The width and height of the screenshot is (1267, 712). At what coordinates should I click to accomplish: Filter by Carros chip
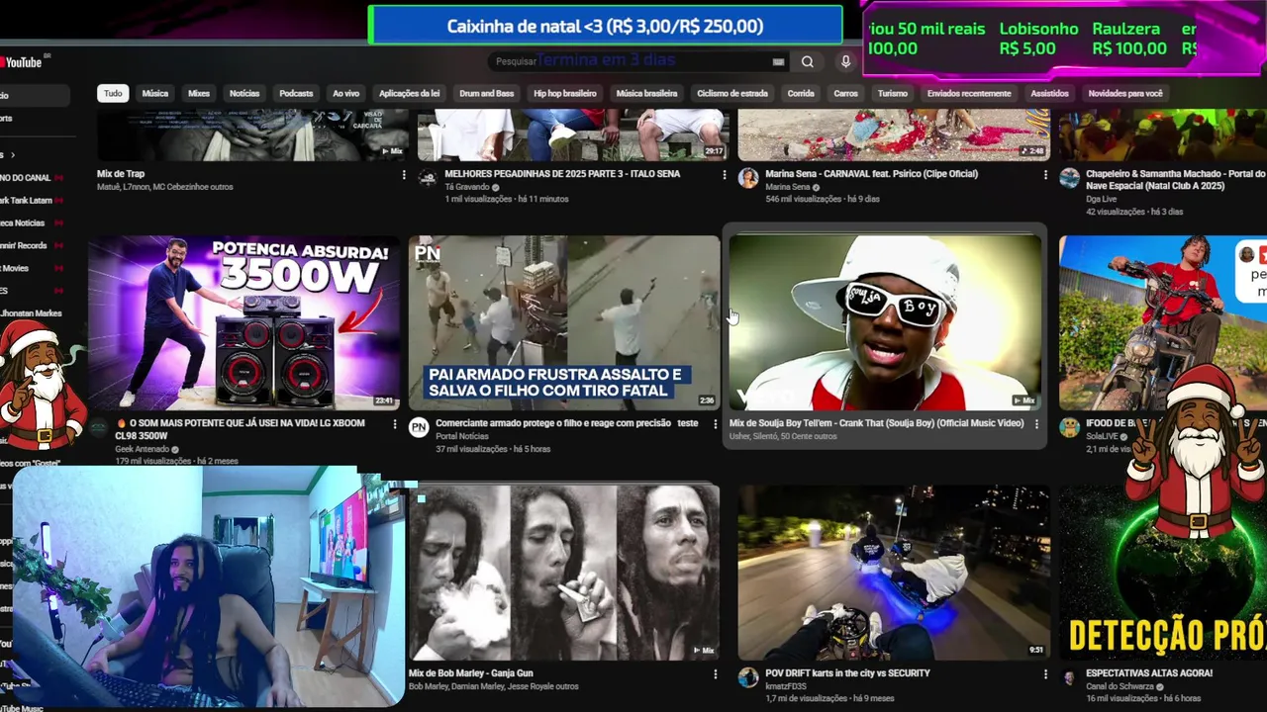(x=845, y=93)
